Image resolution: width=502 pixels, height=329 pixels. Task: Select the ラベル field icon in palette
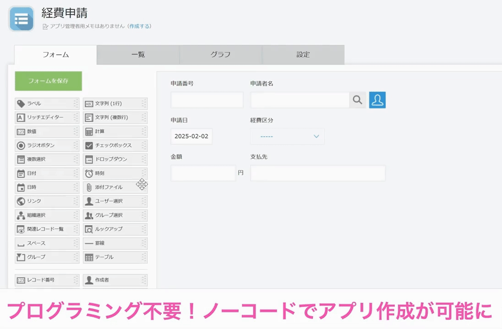(x=21, y=104)
